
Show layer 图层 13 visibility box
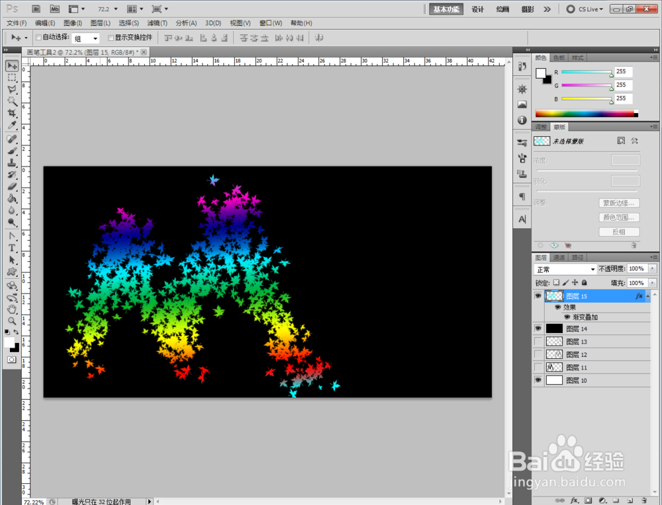coord(538,342)
